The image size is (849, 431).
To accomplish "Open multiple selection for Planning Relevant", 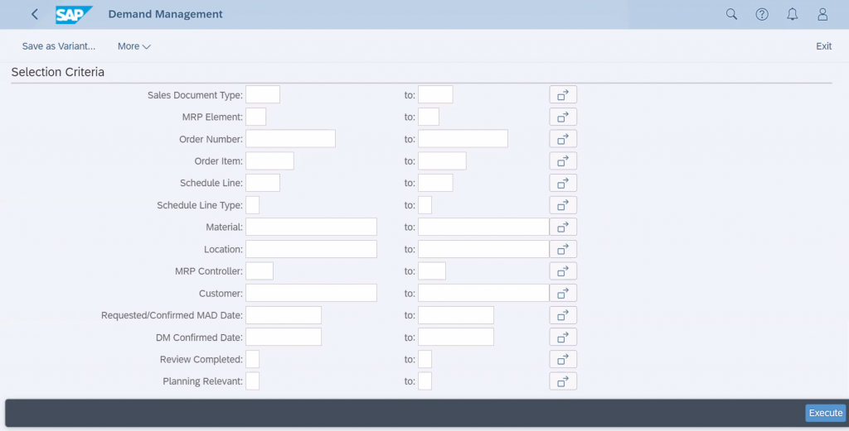I will coord(563,381).
